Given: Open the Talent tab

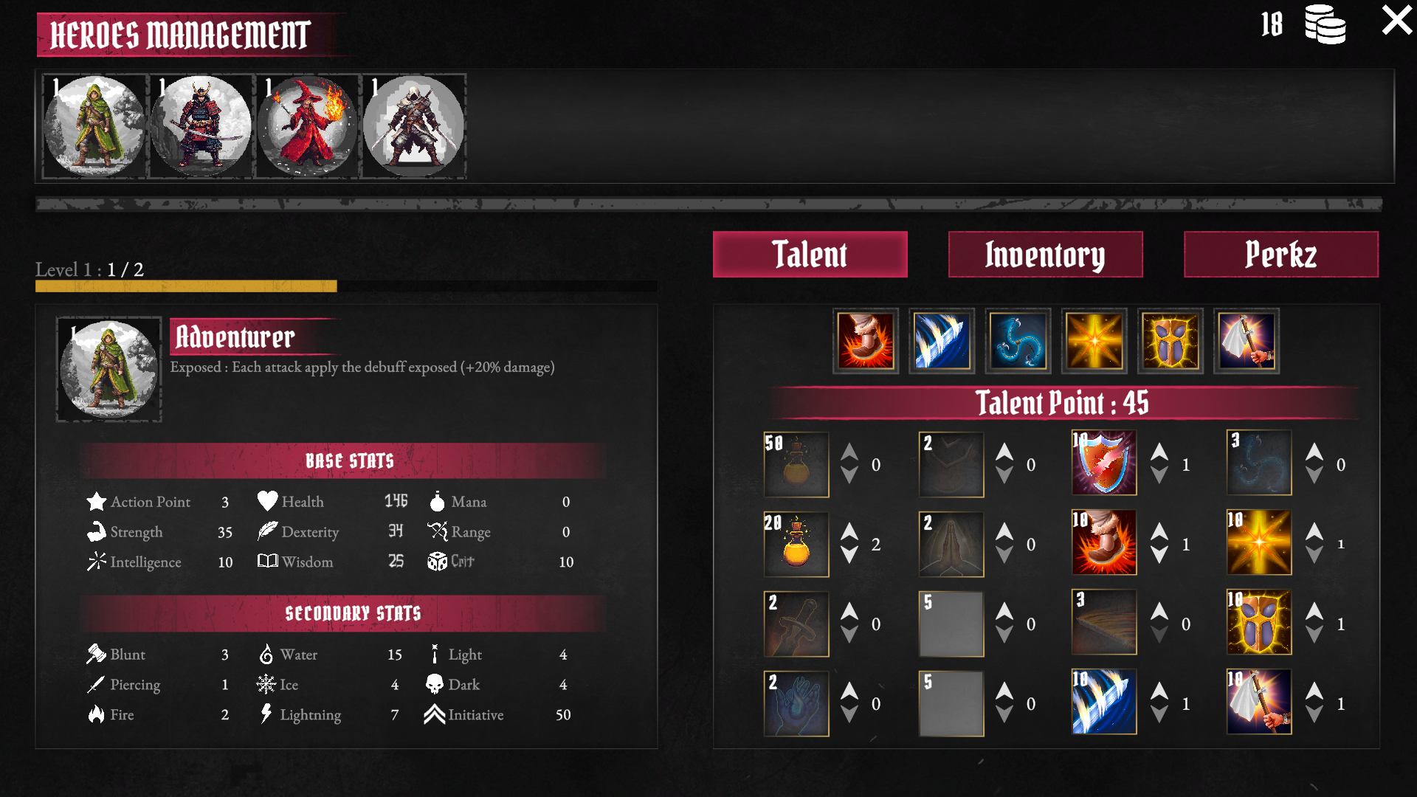Looking at the screenshot, I should click(x=810, y=255).
